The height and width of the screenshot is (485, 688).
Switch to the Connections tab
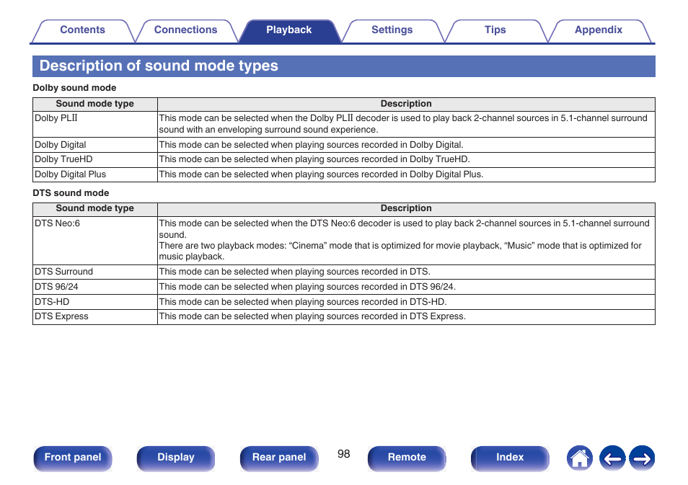tap(185, 30)
